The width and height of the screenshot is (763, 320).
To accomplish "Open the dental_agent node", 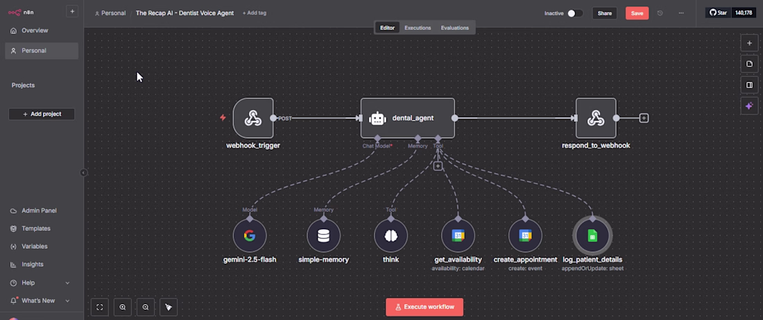I will coord(408,118).
